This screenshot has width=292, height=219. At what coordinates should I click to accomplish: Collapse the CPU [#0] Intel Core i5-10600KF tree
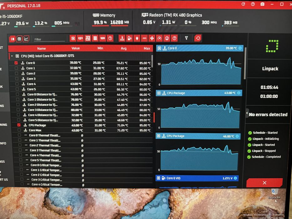[12, 56]
